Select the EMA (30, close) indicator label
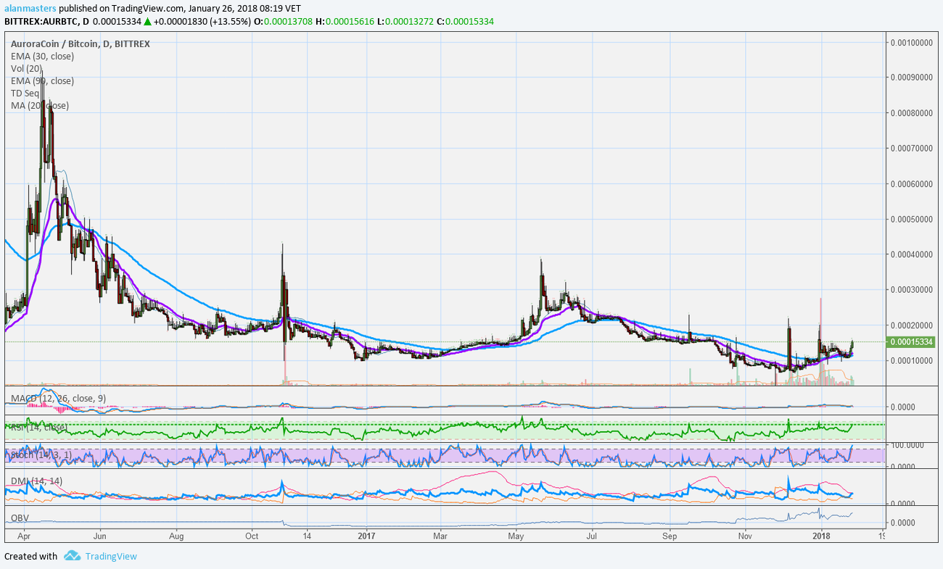The height and width of the screenshot is (569, 943). coord(41,57)
